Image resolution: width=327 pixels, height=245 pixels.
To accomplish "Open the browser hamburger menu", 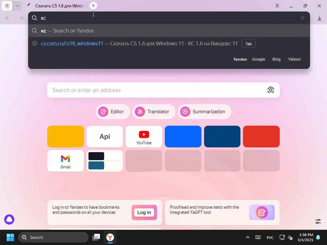I will 277,6.
